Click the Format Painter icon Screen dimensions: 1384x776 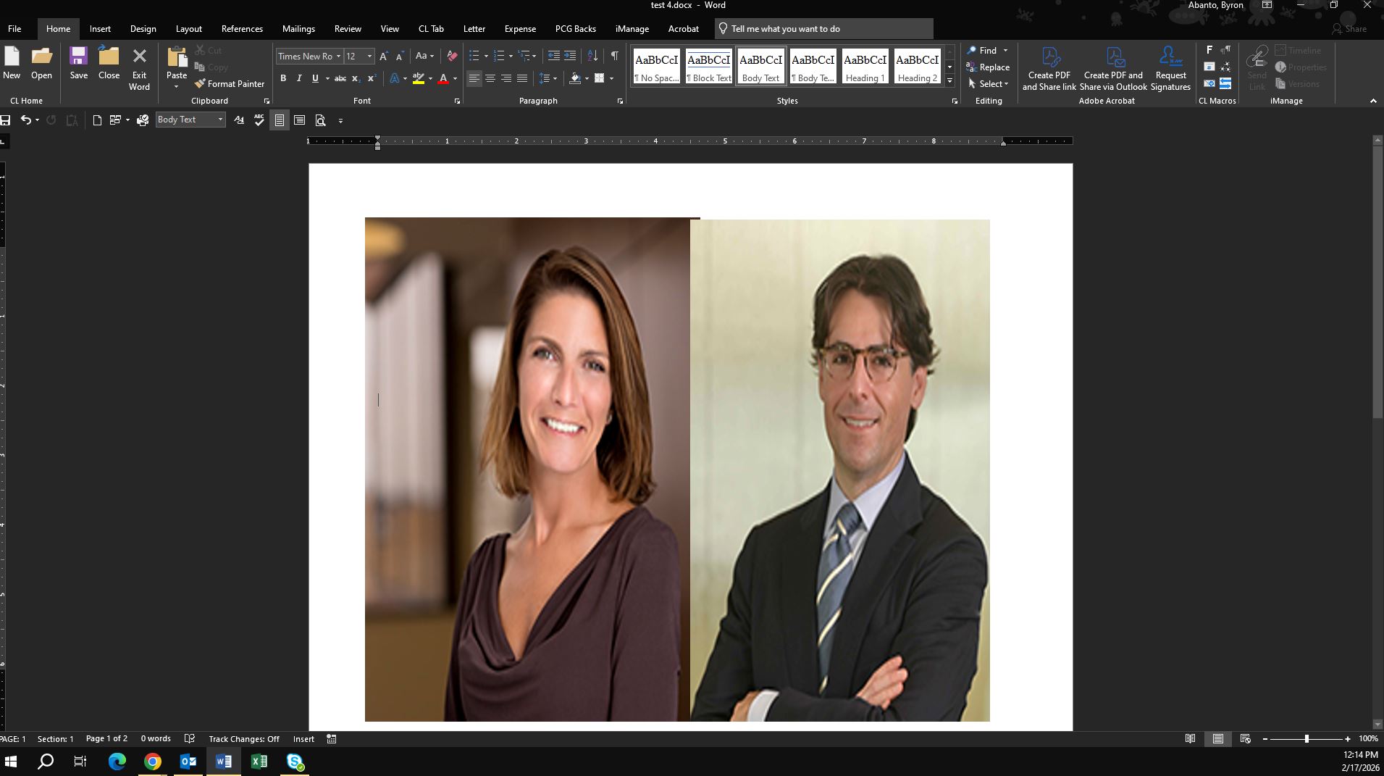point(201,84)
